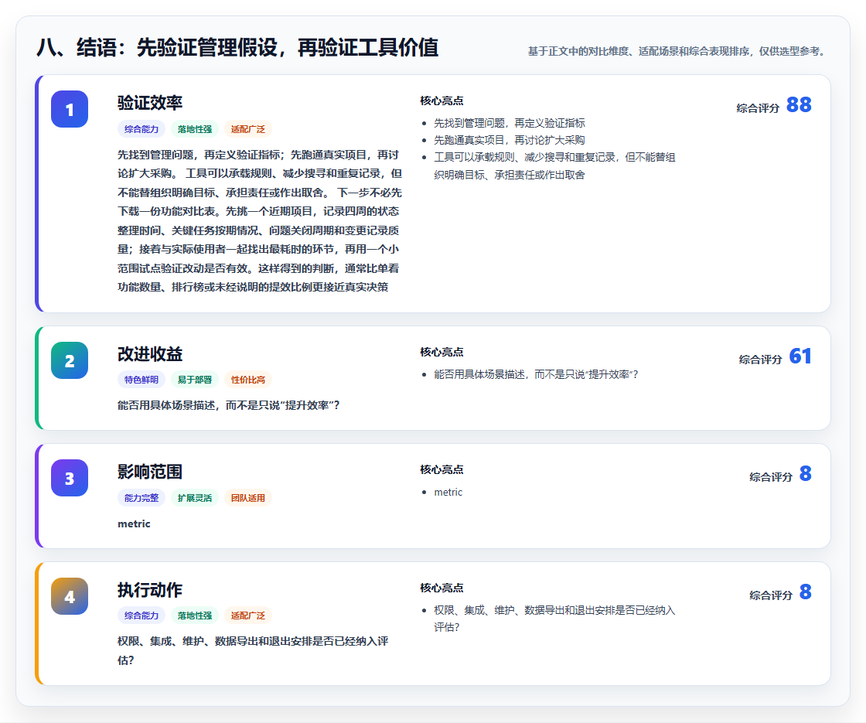This screenshot has width=866, height=723.
Task: Click score 8 in 执行动作 card
Action: coord(805,592)
